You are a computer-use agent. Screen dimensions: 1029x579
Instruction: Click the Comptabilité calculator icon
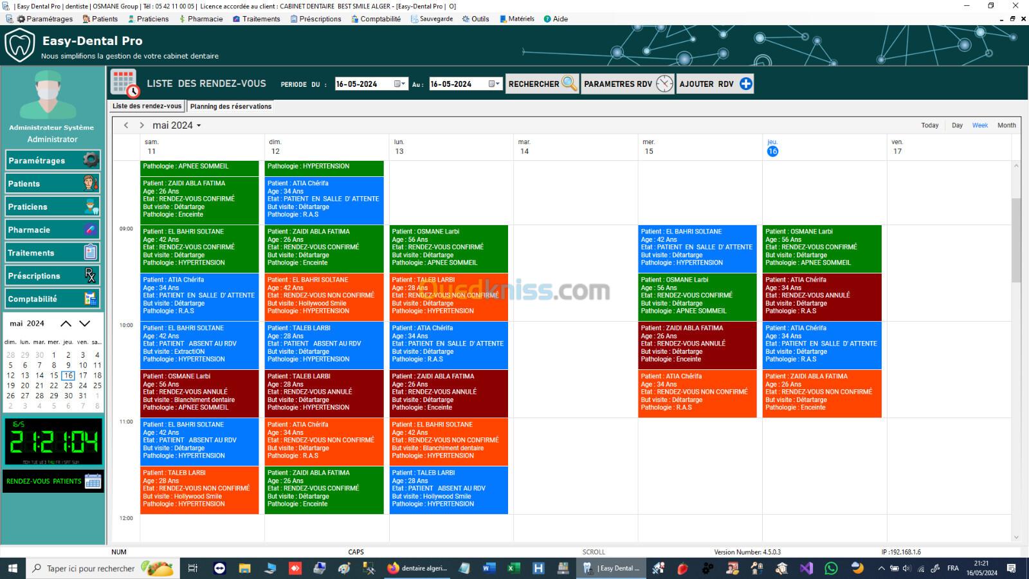(91, 299)
